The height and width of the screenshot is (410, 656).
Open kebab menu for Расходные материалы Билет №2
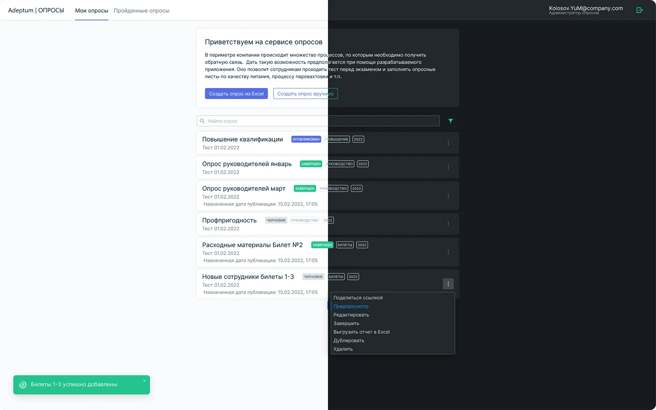tap(448, 252)
